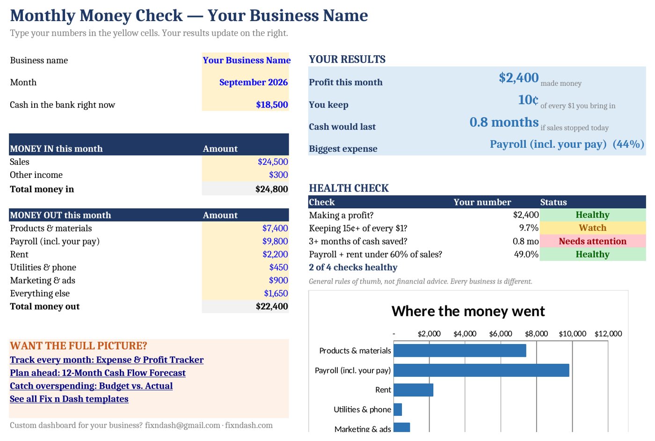The height and width of the screenshot is (441, 655).
Task: Select the 9.7% value in Health Check
Action: click(x=529, y=228)
